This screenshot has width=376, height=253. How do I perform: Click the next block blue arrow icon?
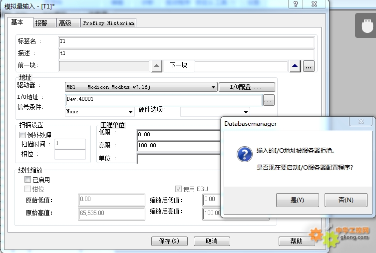(295, 66)
